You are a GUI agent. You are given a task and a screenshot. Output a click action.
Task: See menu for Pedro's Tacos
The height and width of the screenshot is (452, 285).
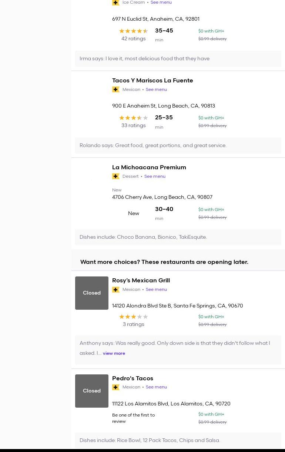click(x=156, y=387)
